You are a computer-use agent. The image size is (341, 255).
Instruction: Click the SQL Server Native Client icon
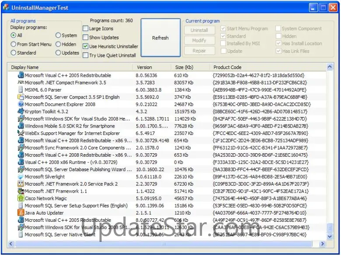pos(21,234)
